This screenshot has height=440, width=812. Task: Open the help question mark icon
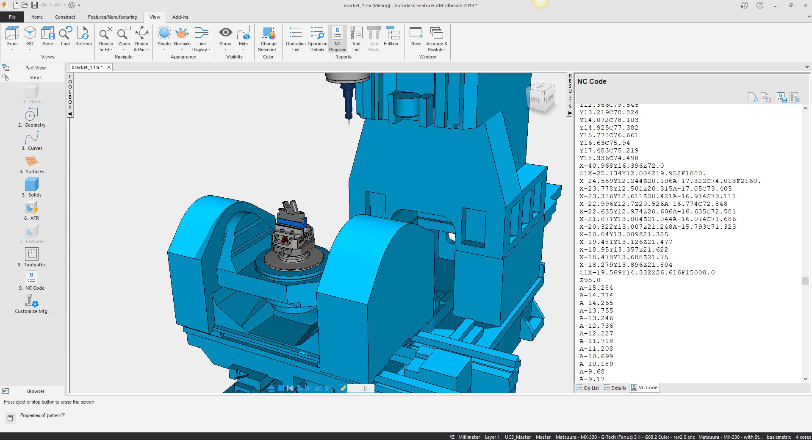point(760,6)
